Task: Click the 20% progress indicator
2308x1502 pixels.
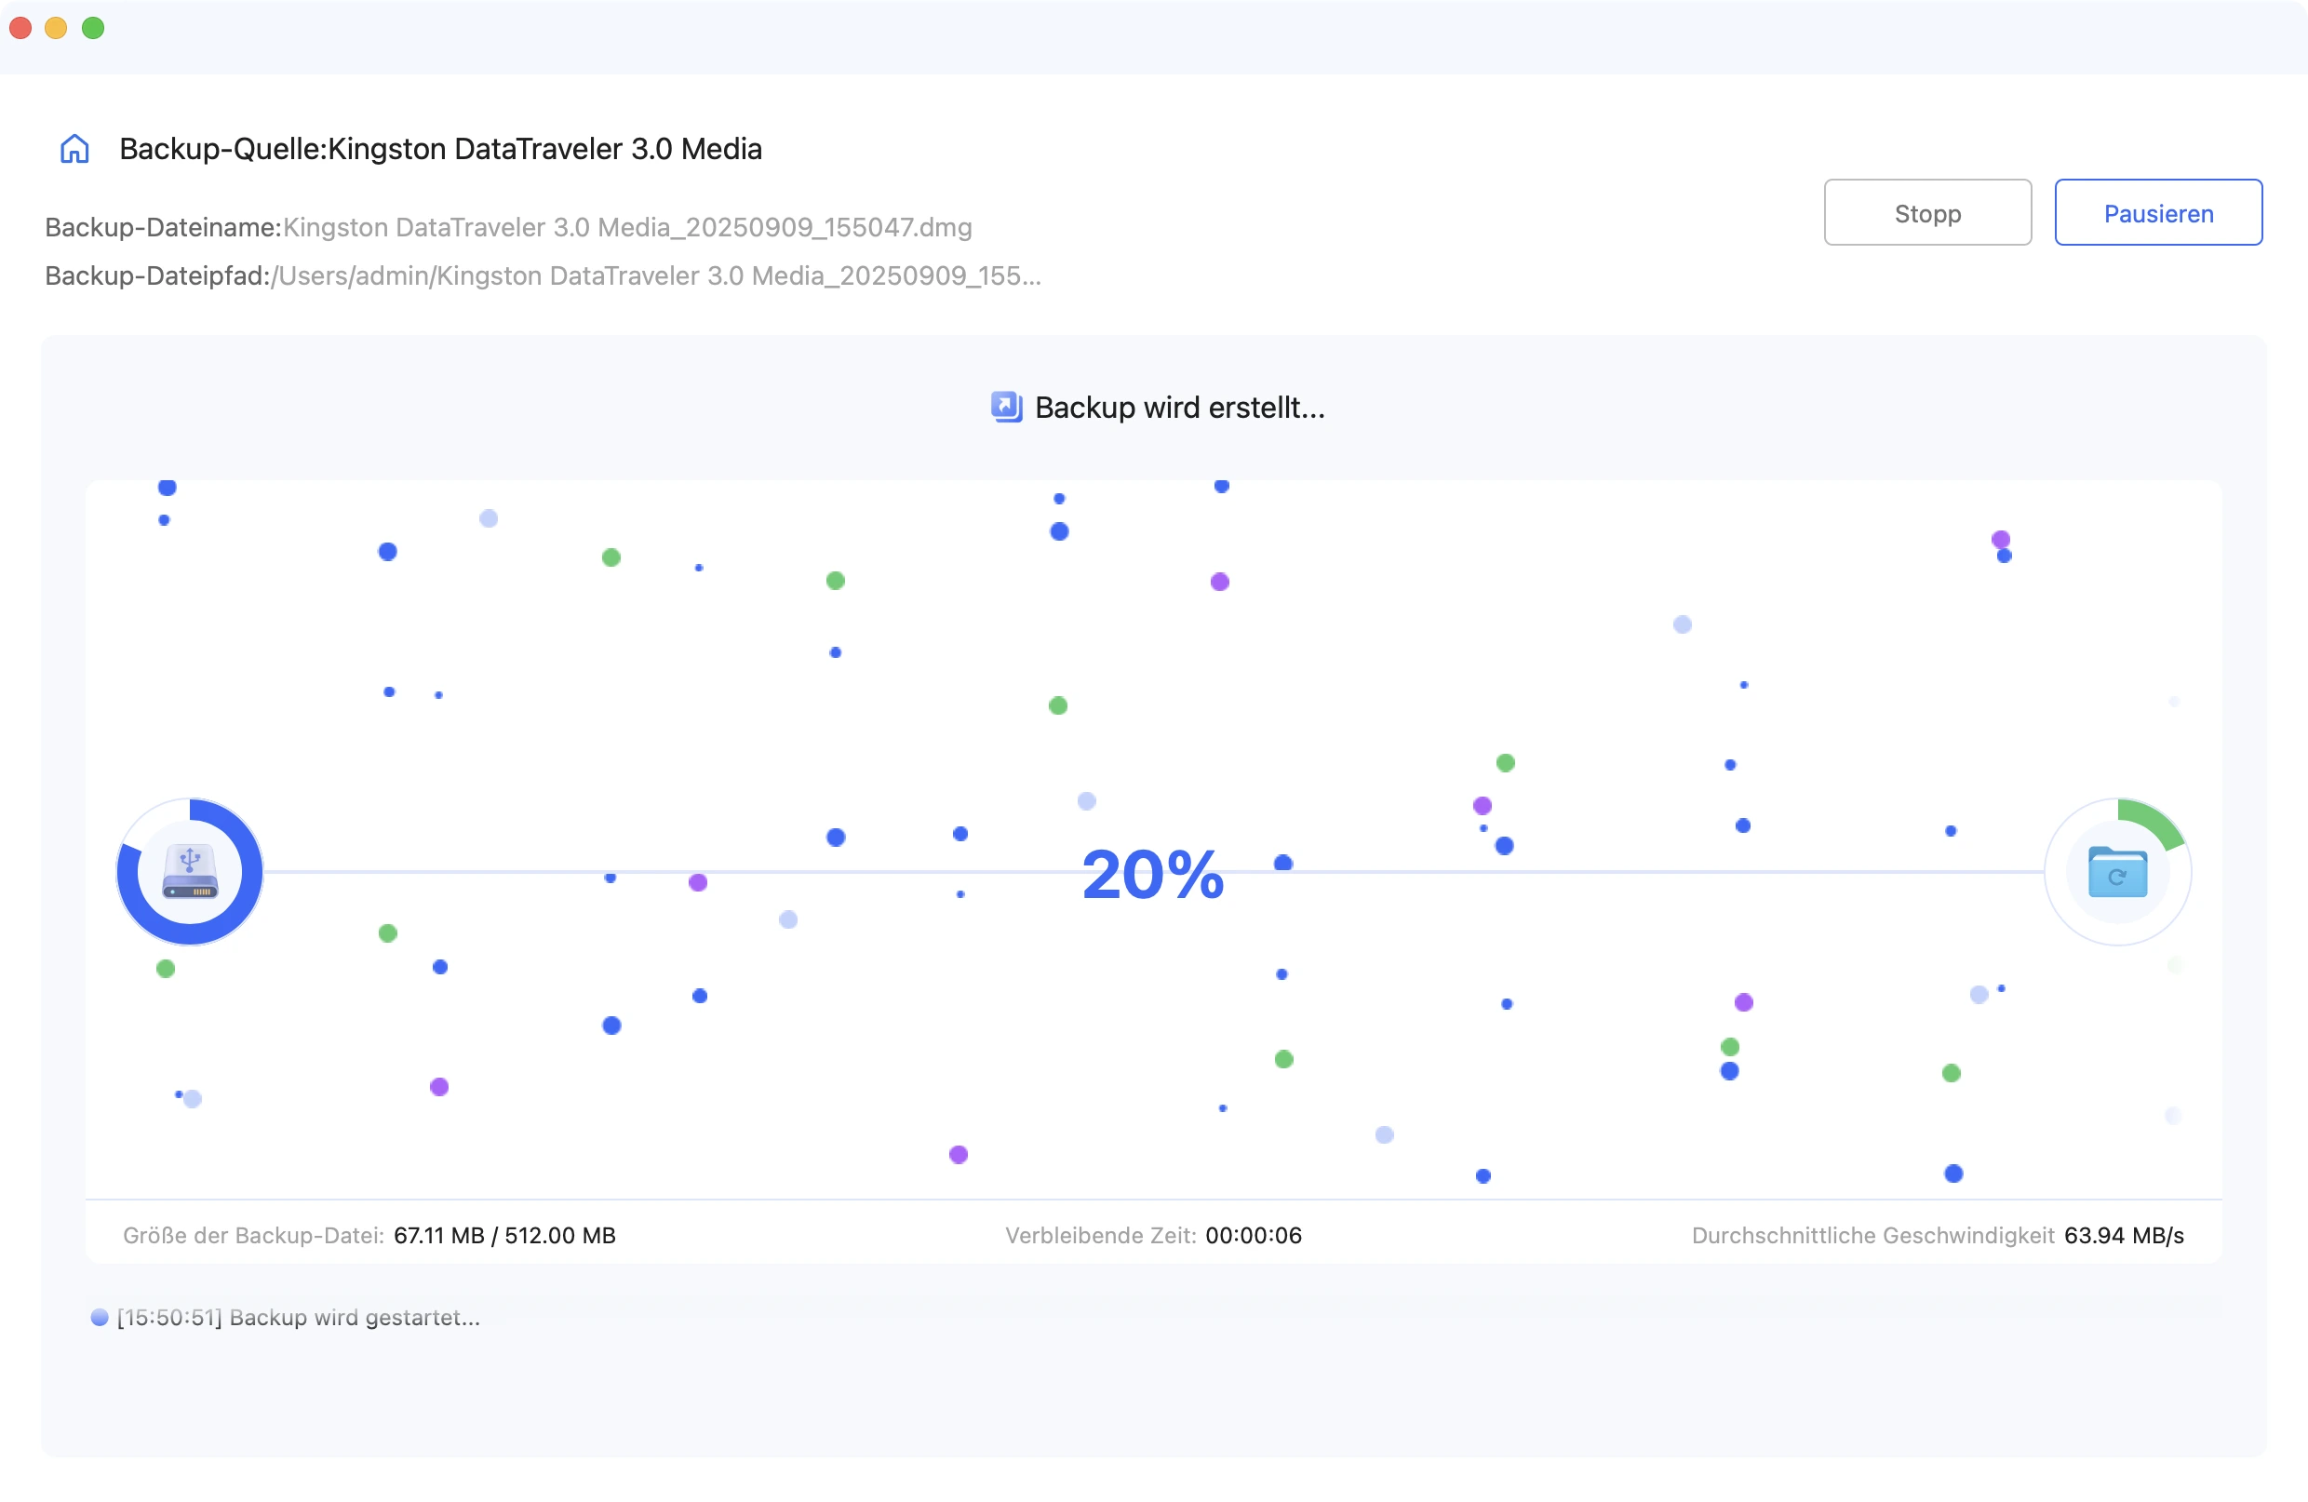Action: click(x=1153, y=875)
